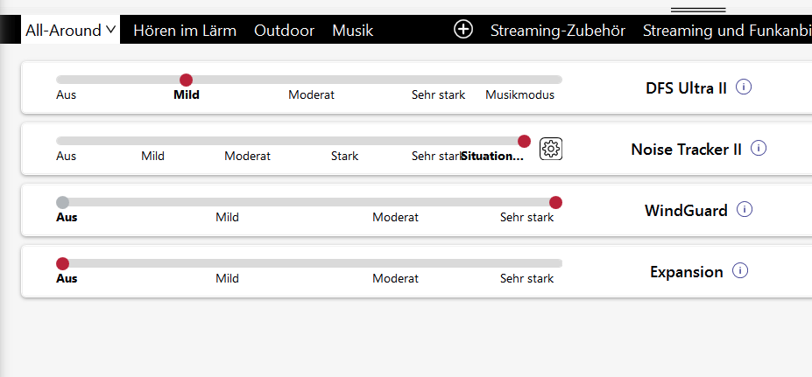Image resolution: width=812 pixels, height=377 pixels.
Task: Open Streaming und Funkanbindung tab
Action: click(726, 31)
